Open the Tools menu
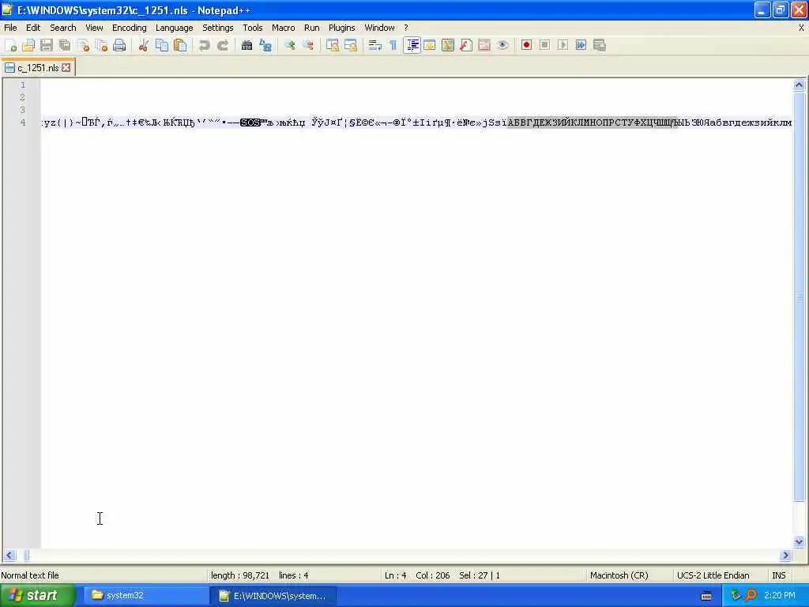Image resolution: width=809 pixels, height=607 pixels. [x=253, y=28]
